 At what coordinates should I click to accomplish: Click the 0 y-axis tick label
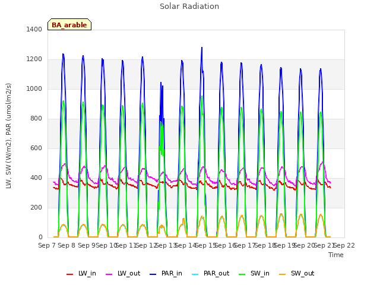click(x=40, y=237)
